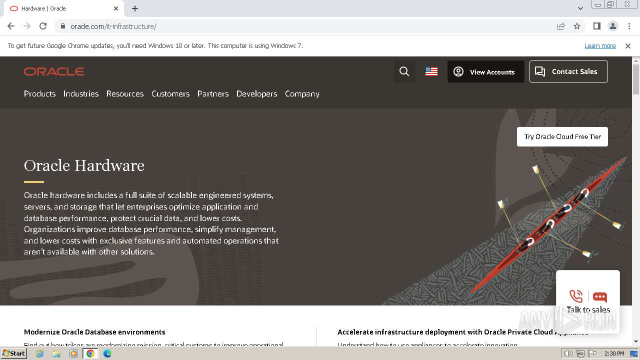
Task: Click the page vertical scrollbar thumb
Action: point(636,79)
